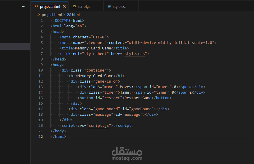This screenshot has height=164, width=254.
Task: Expand the breadcrumb chevron separator
Action: 64,15
